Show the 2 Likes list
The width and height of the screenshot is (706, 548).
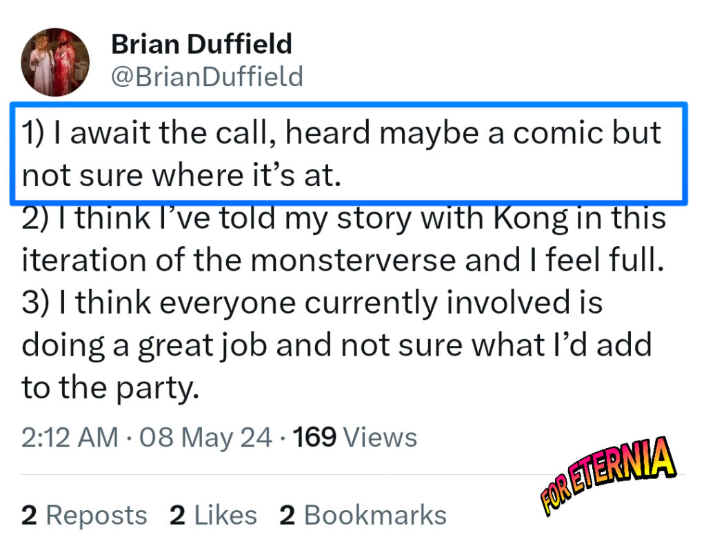(x=213, y=515)
